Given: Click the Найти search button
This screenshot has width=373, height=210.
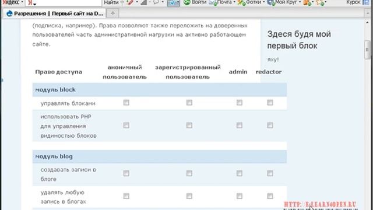Looking at the screenshot, I should [111, 2].
